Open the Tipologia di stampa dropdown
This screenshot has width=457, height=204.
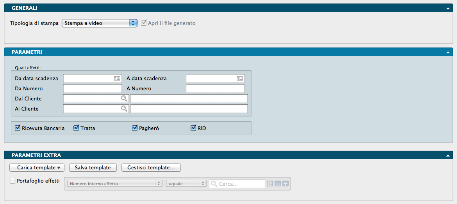tap(100, 23)
